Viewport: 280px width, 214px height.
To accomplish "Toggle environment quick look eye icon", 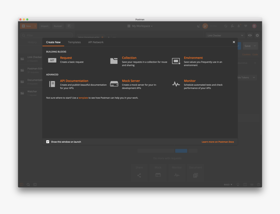I will point(250,36).
